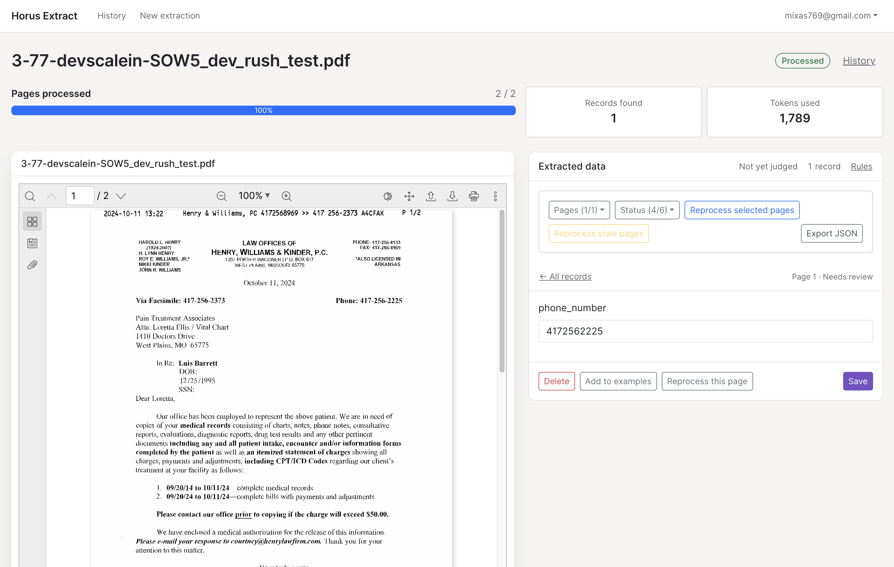Open History in top navigation

pos(112,16)
